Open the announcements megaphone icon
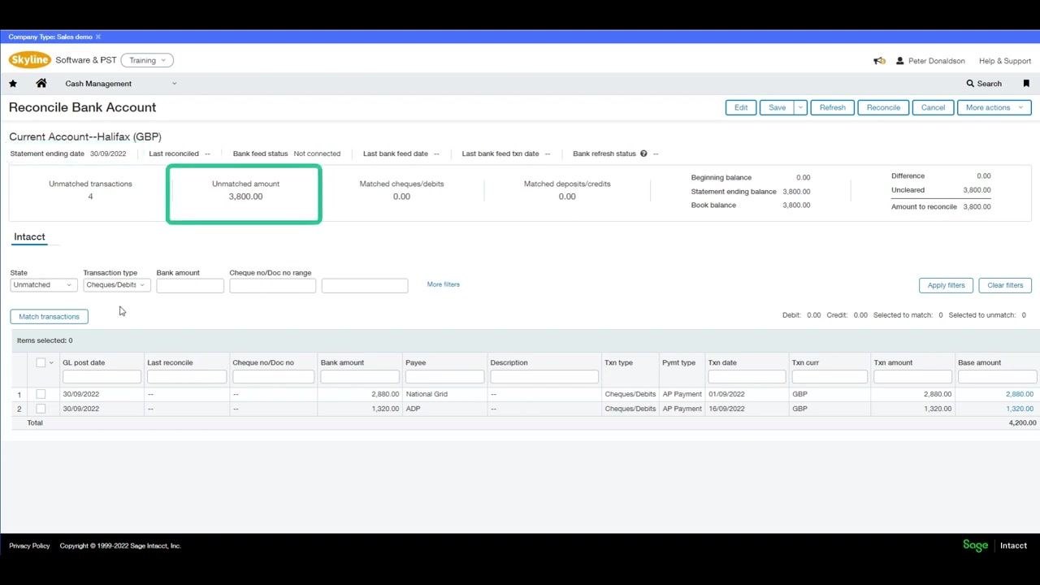 (879, 61)
